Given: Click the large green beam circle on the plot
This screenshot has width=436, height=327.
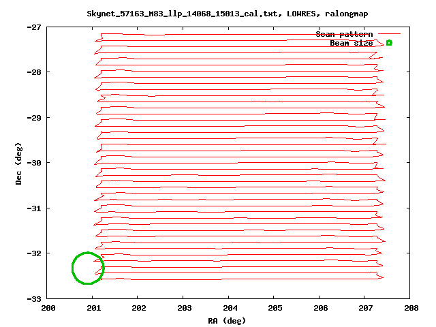Looking at the screenshot, I should coord(88,268).
